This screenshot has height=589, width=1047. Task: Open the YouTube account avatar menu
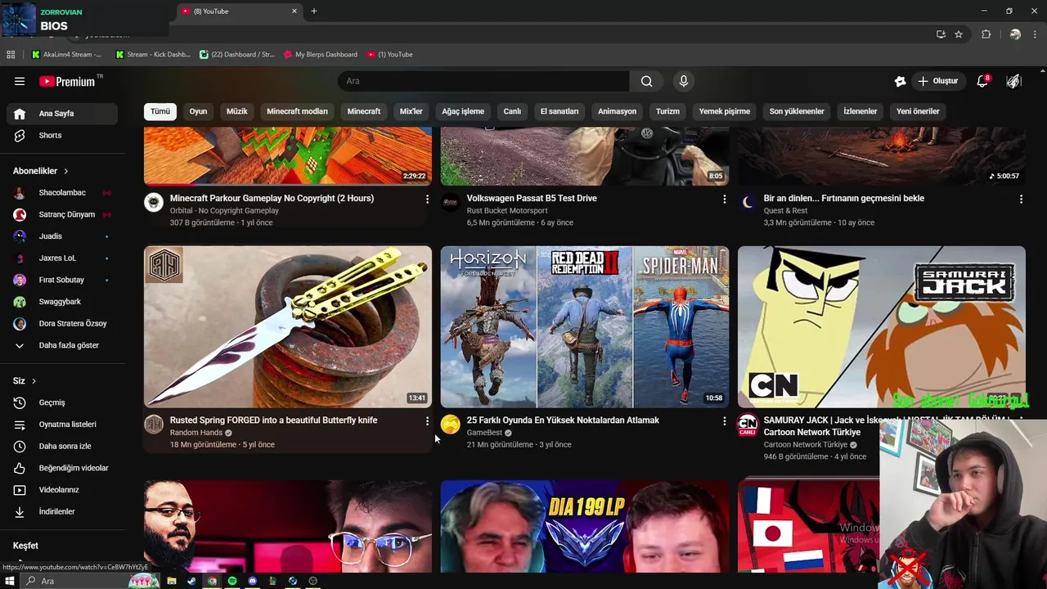(x=1013, y=81)
